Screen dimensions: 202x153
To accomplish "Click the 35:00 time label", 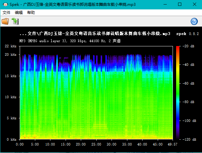I will coord(127,144).
